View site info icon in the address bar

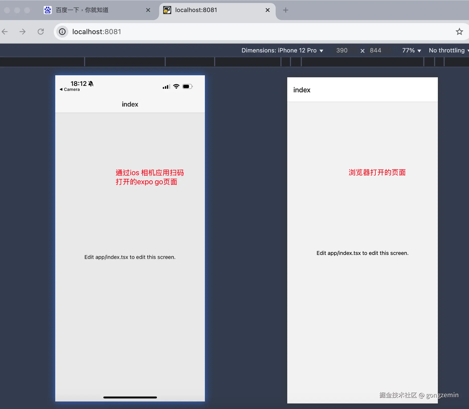(62, 32)
